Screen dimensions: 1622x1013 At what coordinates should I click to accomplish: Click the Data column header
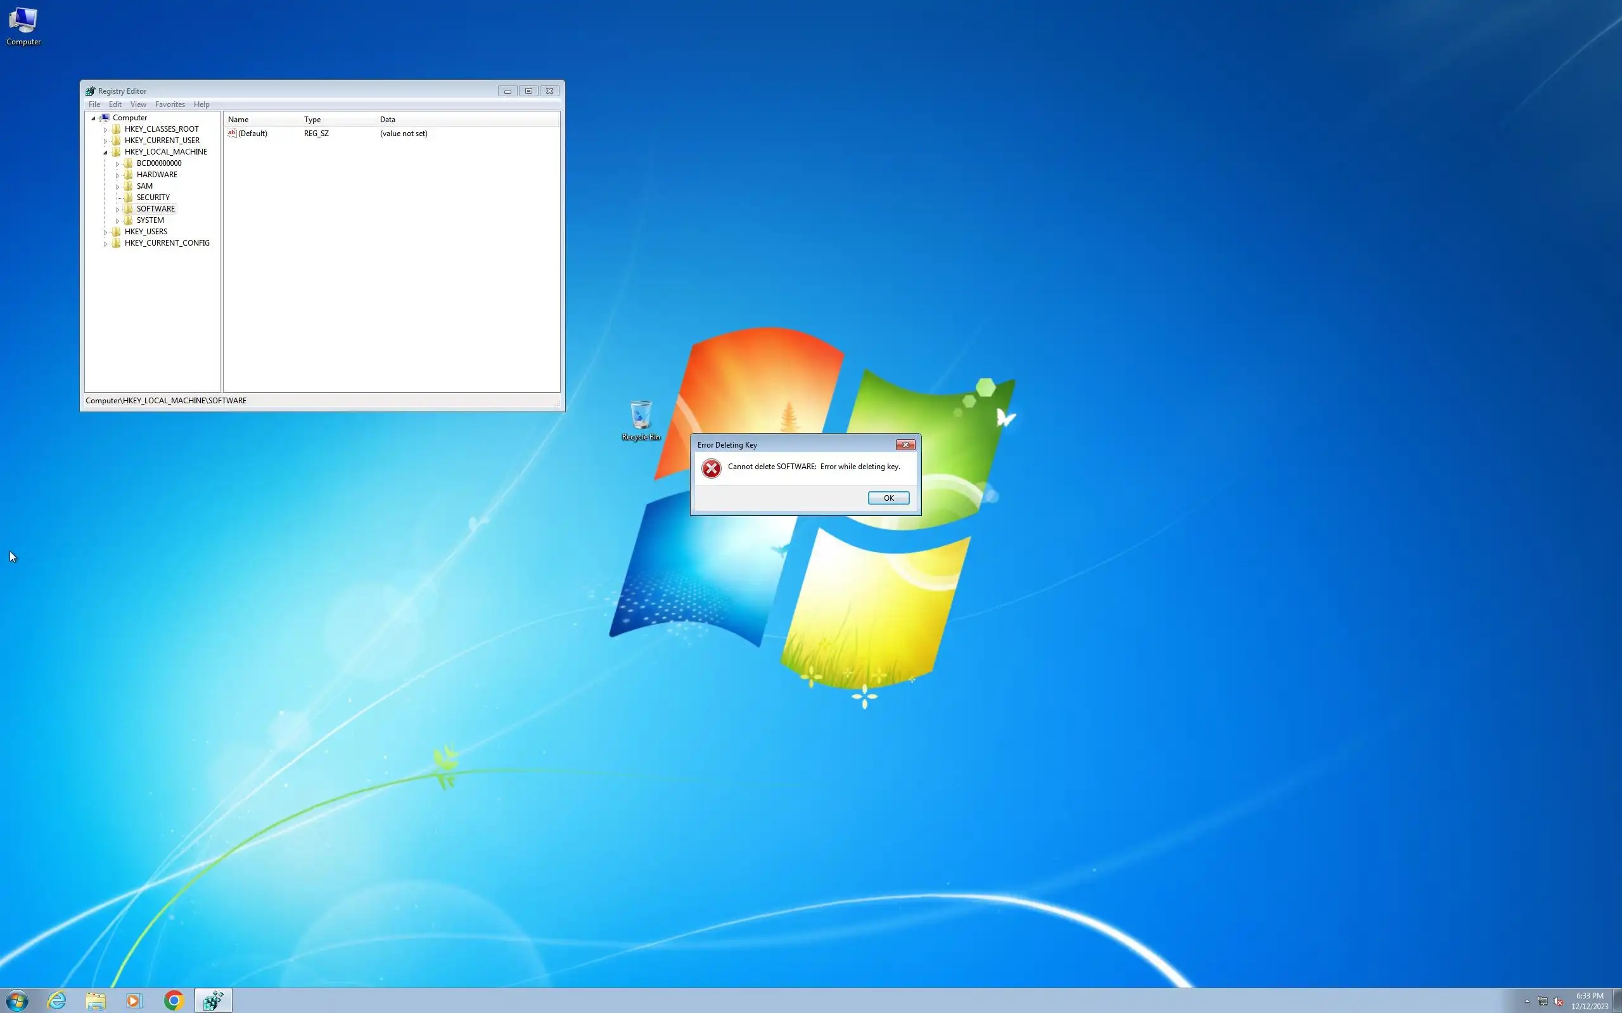(x=387, y=119)
